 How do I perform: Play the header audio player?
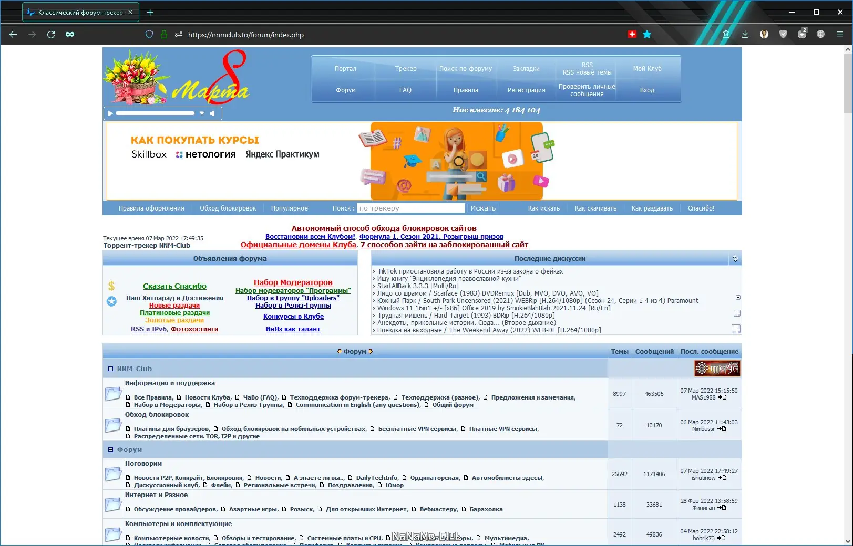(x=110, y=113)
